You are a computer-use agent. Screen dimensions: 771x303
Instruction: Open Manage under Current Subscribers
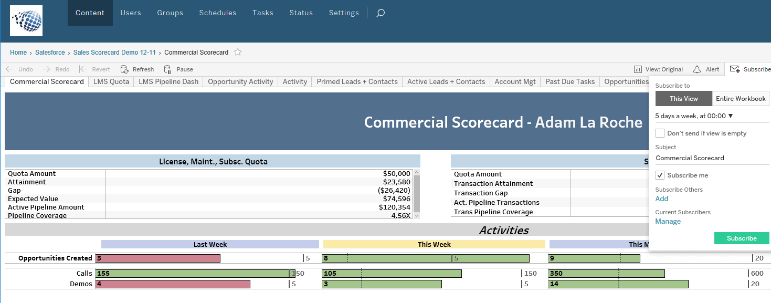click(667, 221)
